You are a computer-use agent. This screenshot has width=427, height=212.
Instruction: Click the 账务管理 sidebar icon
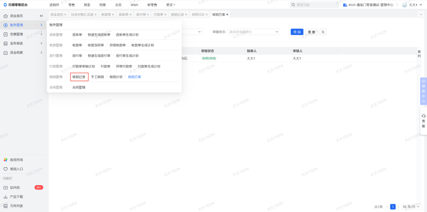(x=6, y=25)
